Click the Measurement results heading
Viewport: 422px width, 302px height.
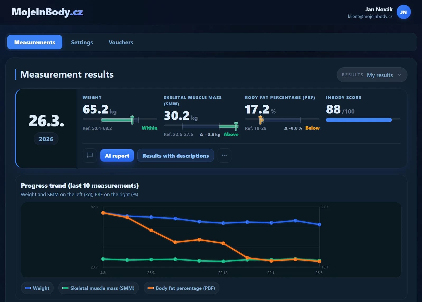tap(67, 74)
